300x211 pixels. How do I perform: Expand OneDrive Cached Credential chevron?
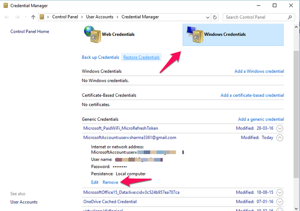coord(280,202)
